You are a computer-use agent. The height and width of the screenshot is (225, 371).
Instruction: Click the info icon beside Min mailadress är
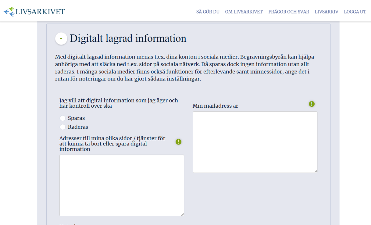pyautogui.click(x=312, y=104)
